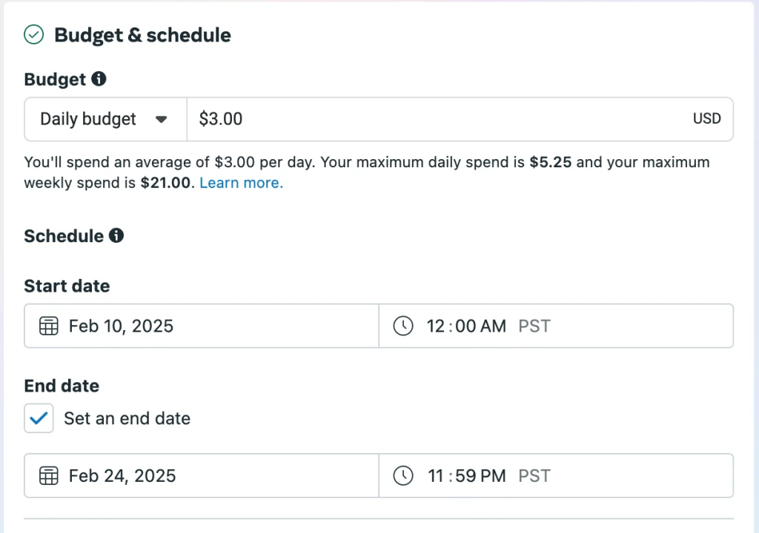Screen dimensions: 759x533
Task: Click the Budget & schedule section heading
Action: (x=142, y=35)
